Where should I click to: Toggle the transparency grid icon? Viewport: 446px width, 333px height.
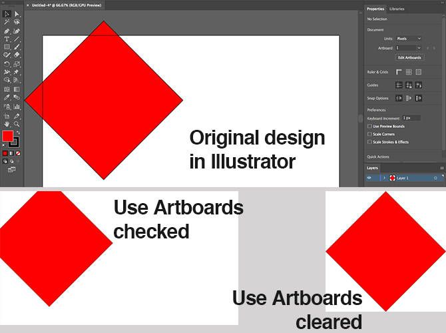click(418, 72)
